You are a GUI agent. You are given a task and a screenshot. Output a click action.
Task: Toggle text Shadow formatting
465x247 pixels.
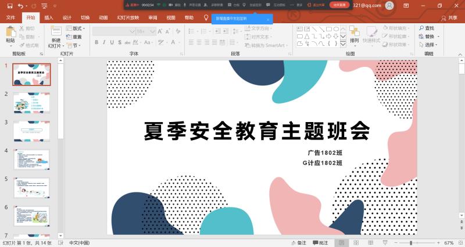[x=120, y=42]
